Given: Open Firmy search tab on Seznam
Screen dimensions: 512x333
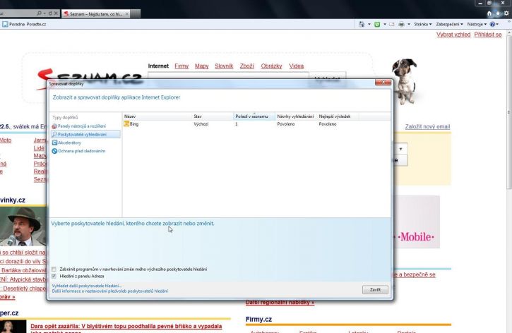Looking at the screenshot, I should 181,66.
